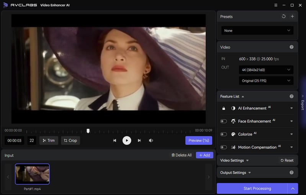Click the AI Enhancement lock icon
Screen dimensions: 306x195
click(224, 108)
